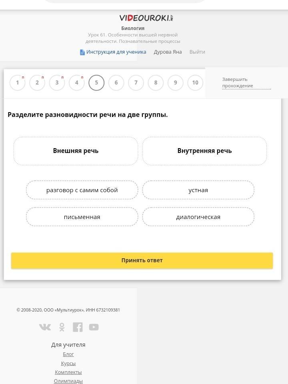288x384 pixels.
Task: Click the 'Внутренняя речь' group box
Action: pyautogui.click(x=204, y=151)
